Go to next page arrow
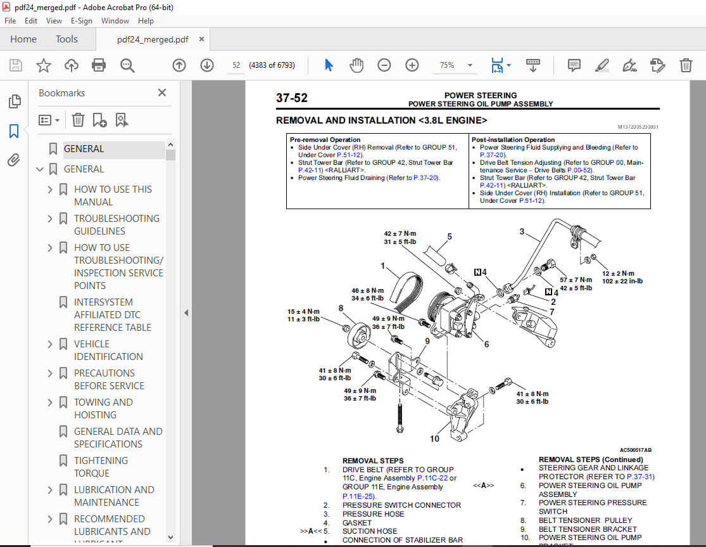706x547 pixels. pos(207,65)
